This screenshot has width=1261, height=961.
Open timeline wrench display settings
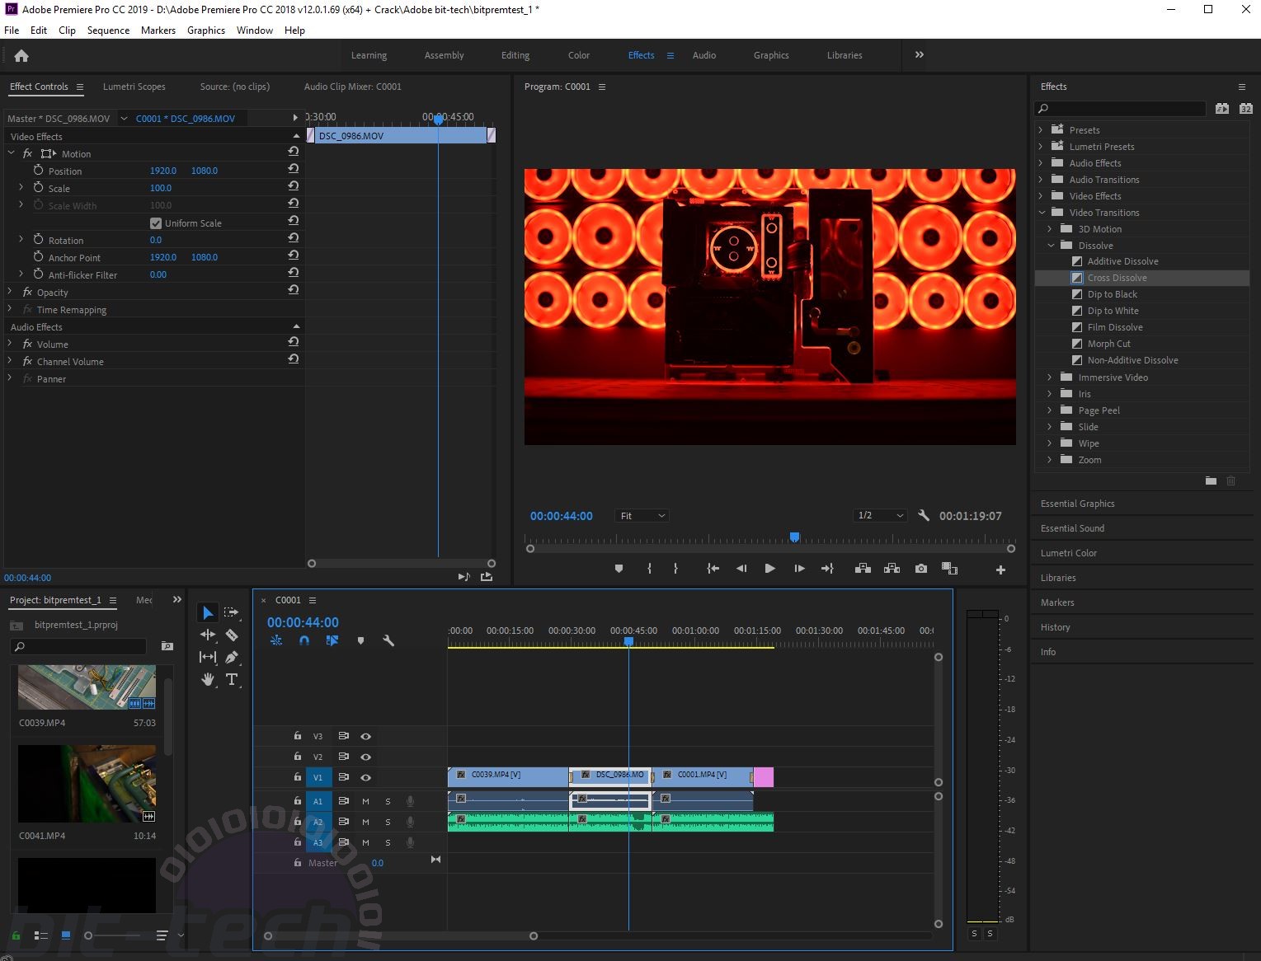pos(388,640)
